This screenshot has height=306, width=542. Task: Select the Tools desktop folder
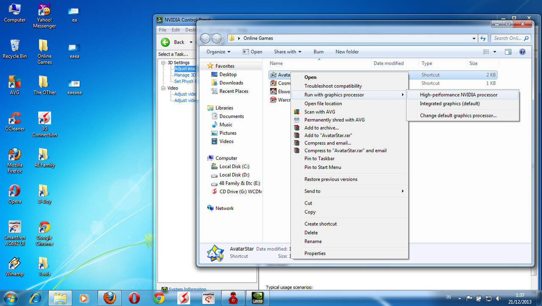[x=44, y=267]
